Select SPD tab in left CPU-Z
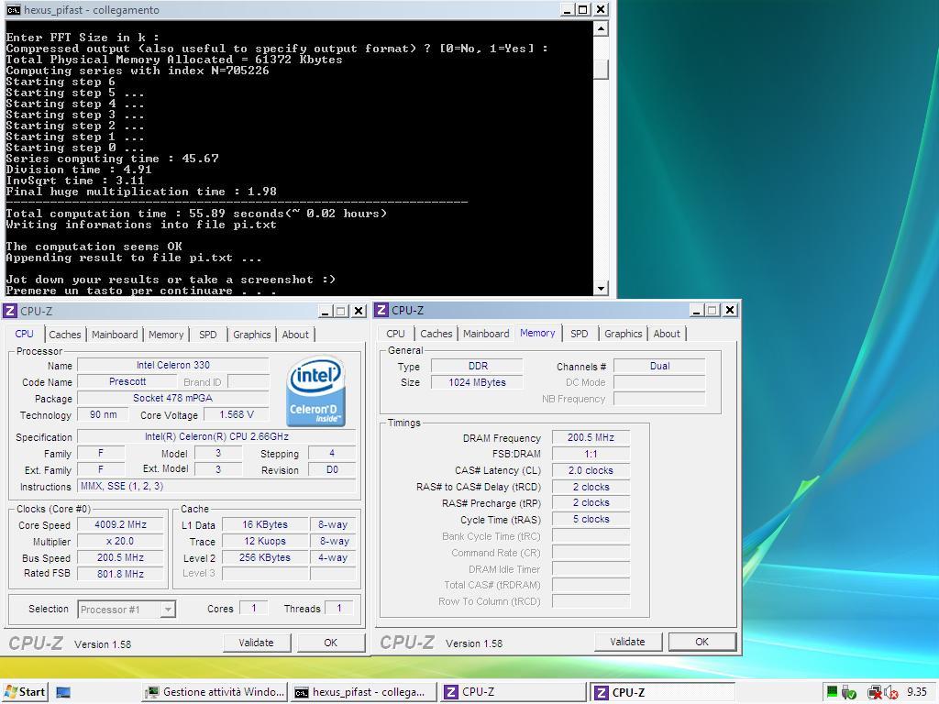This screenshot has height=704, width=939. click(208, 335)
